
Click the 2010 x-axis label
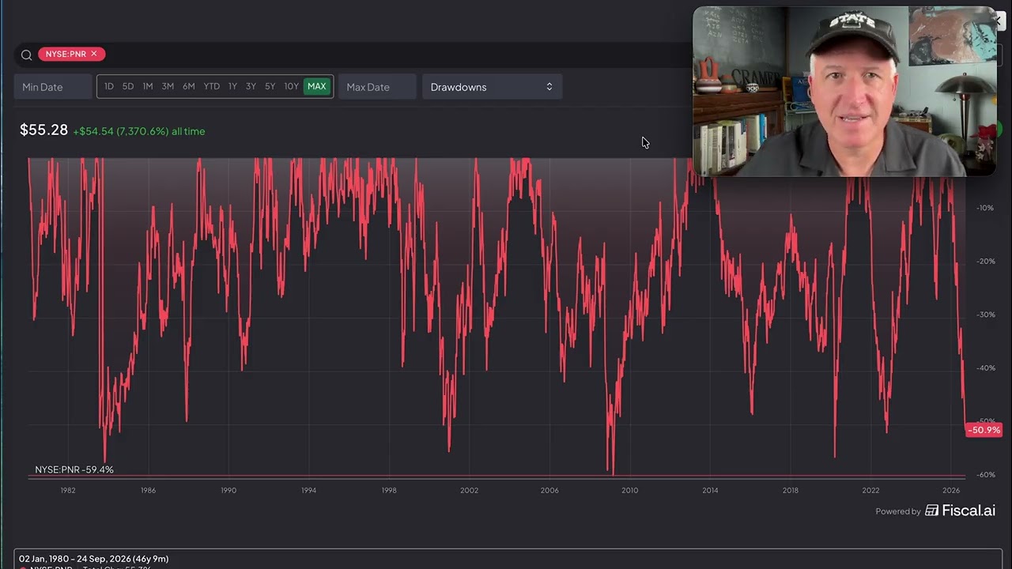629,490
